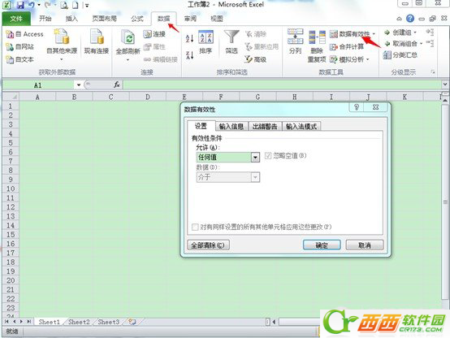Click Reapply (重新应用) icon
This screenshot has height=338, width=450.
coord(249,46)
